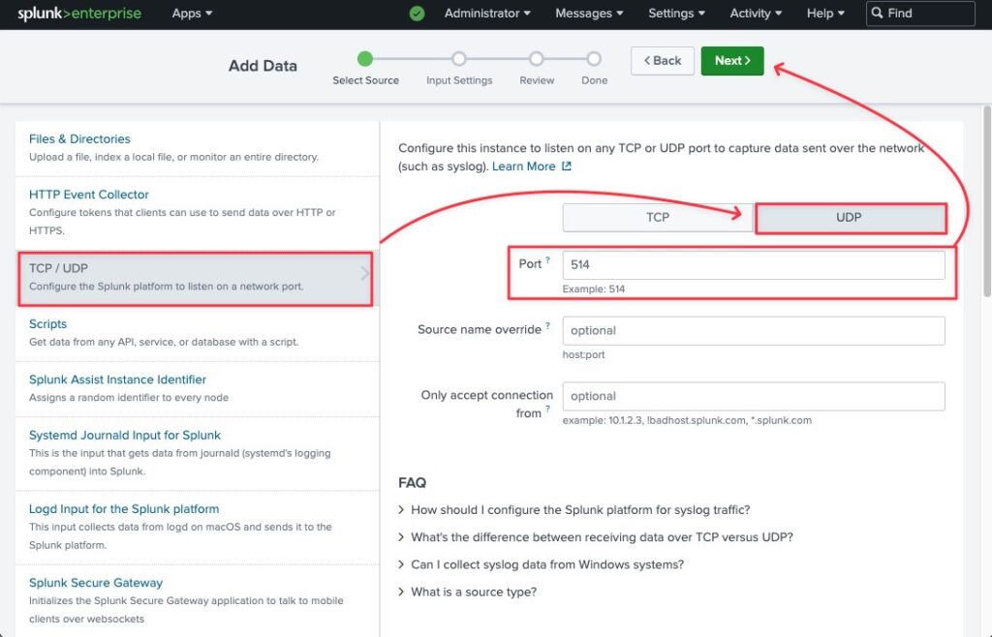Click the chevron arrow on TCP / UDP row

point(365,274)
